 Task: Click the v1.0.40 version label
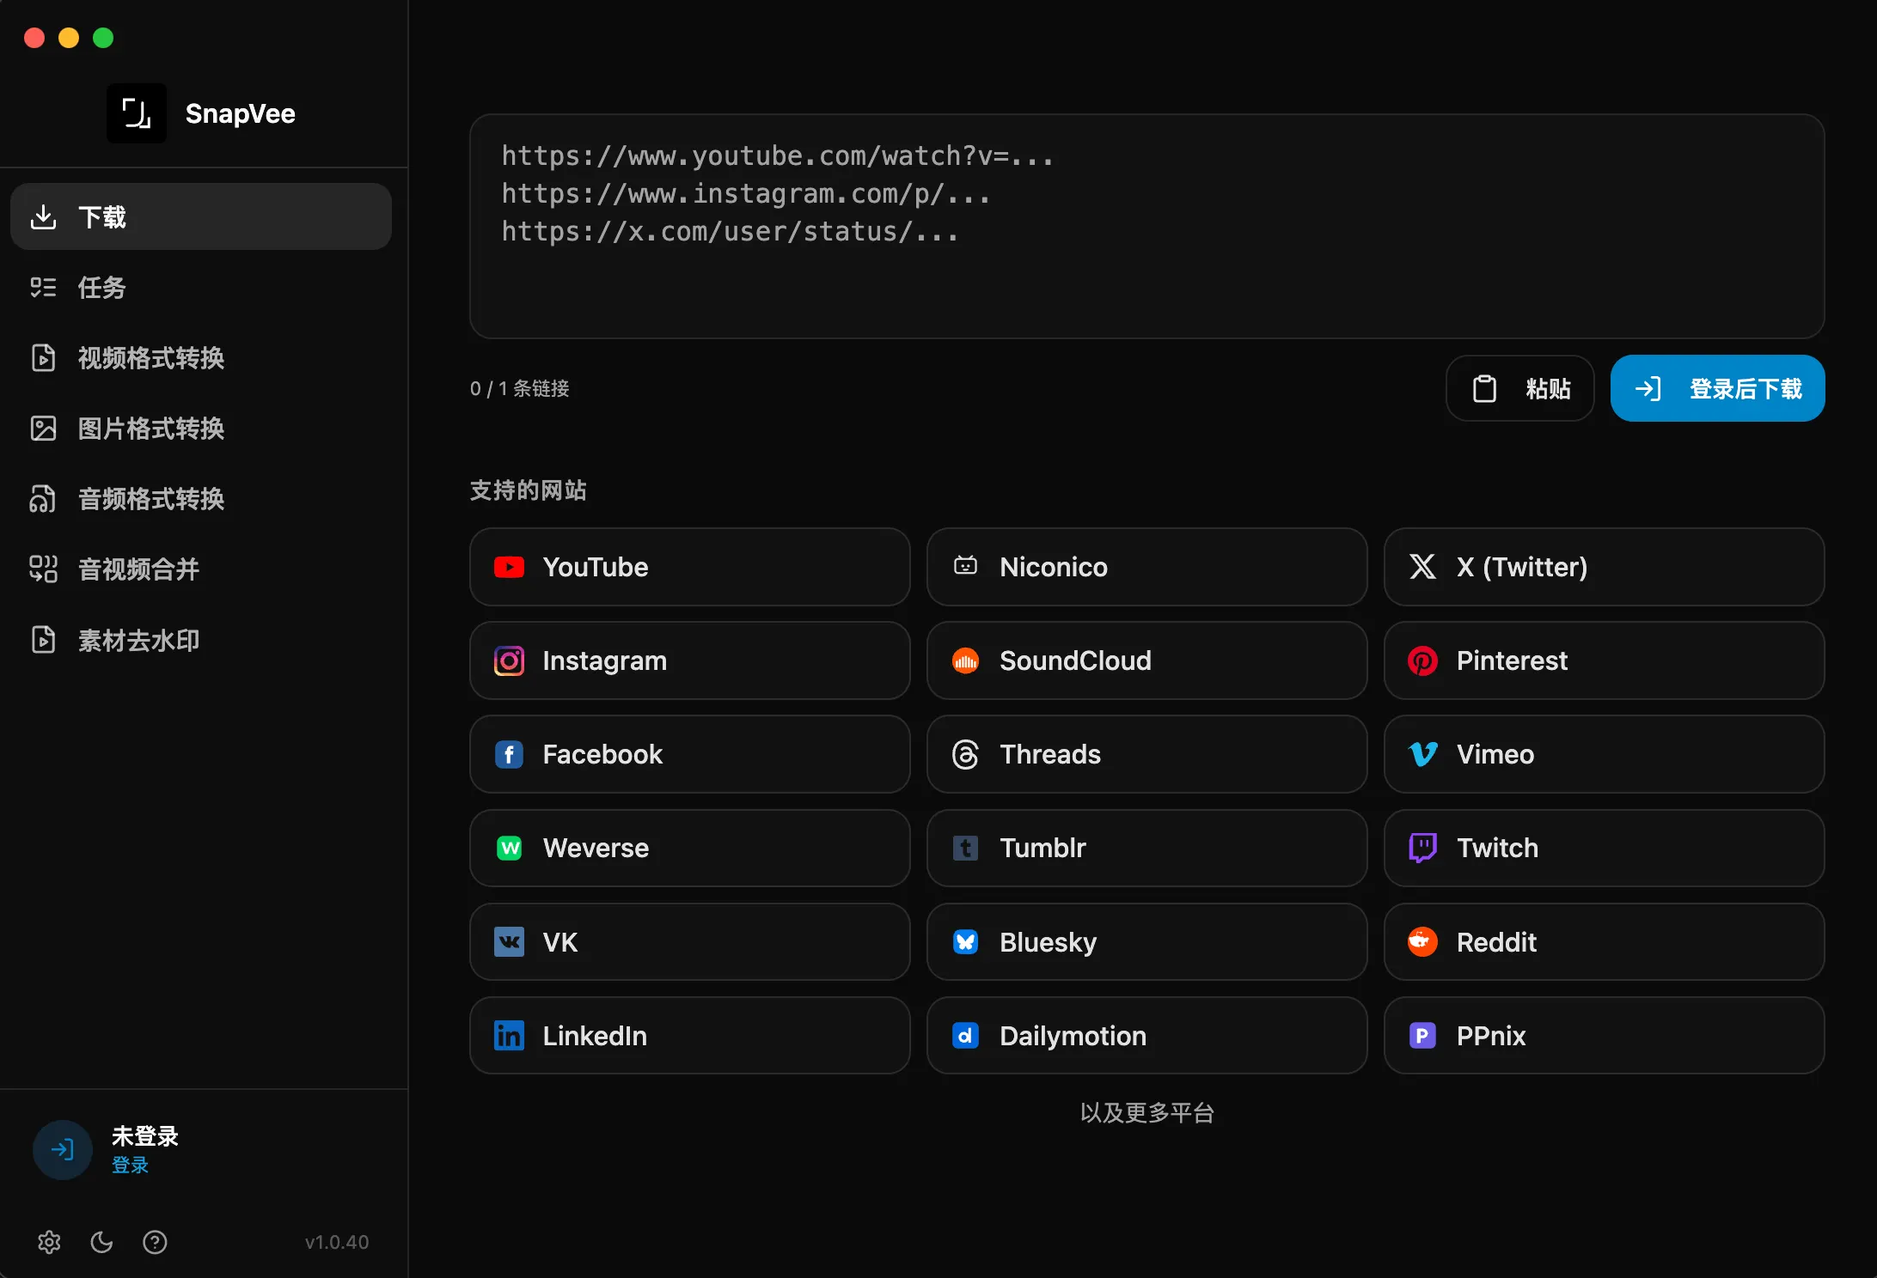(337, 1242)
